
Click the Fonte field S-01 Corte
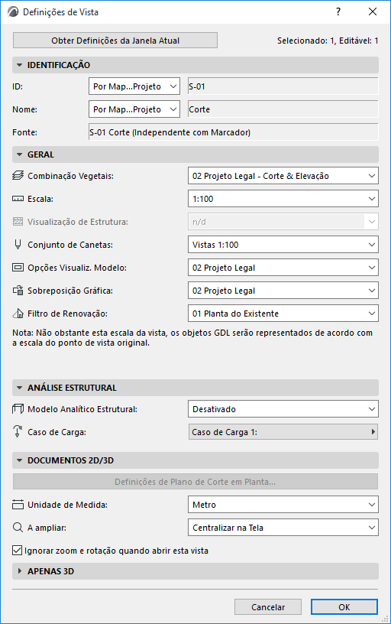tap(234, 132)
